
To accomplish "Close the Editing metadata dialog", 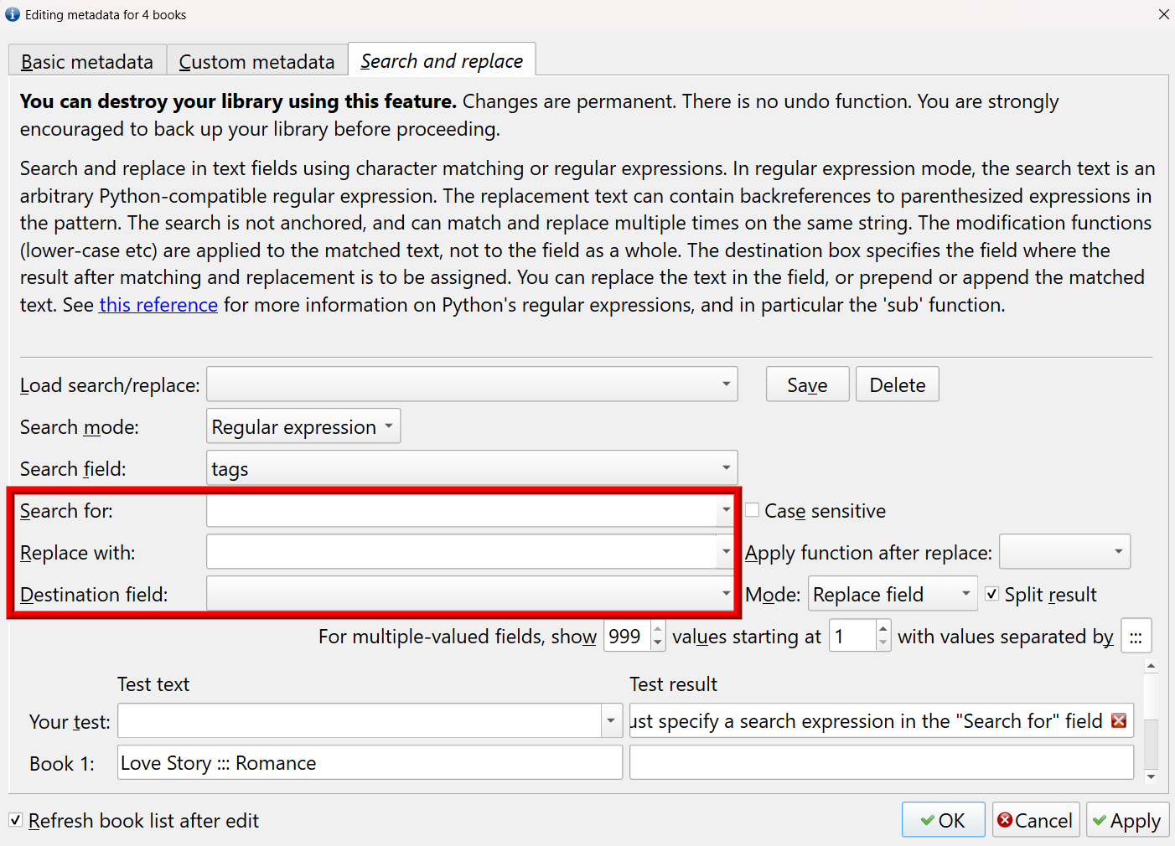I will (1163, 14).
